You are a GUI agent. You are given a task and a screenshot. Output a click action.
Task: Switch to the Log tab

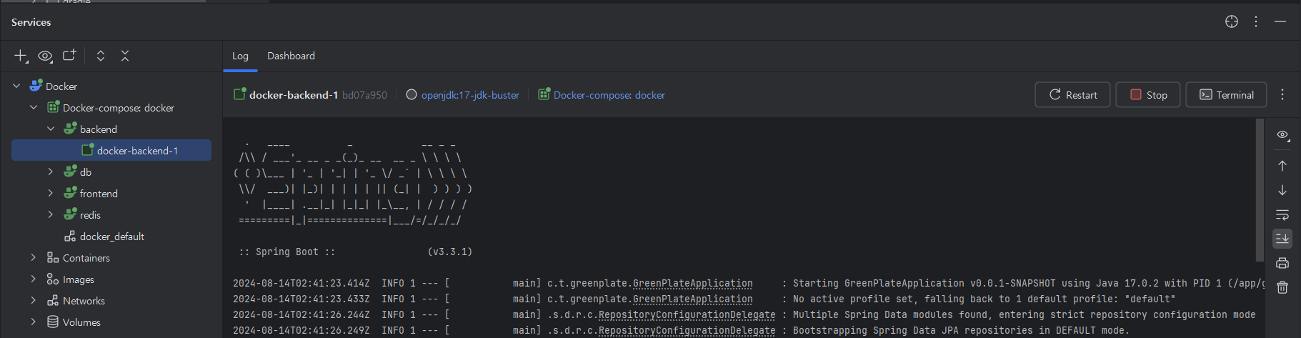[240, 56]
